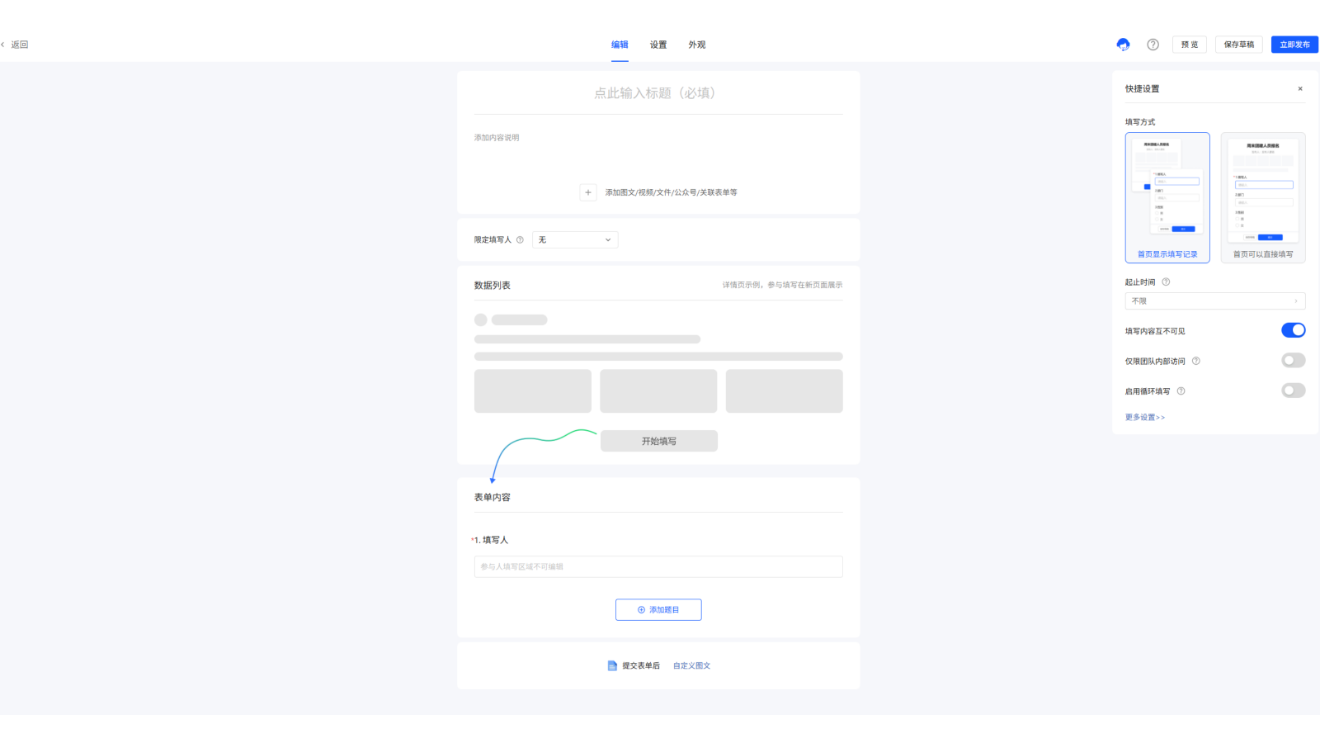Click help icon next to 限定填写人
1320x743 pixels.
[x=520, y=240]
